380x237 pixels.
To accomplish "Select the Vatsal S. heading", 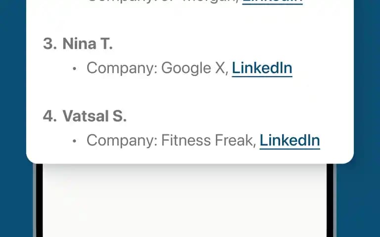I will point(95,116).
